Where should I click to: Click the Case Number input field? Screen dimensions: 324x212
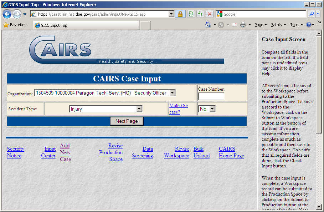tap(211, 96)
